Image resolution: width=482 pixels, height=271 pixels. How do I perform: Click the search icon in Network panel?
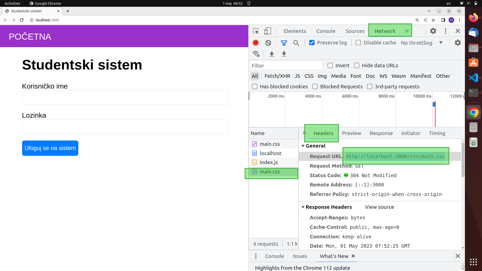tap(296, 43)
